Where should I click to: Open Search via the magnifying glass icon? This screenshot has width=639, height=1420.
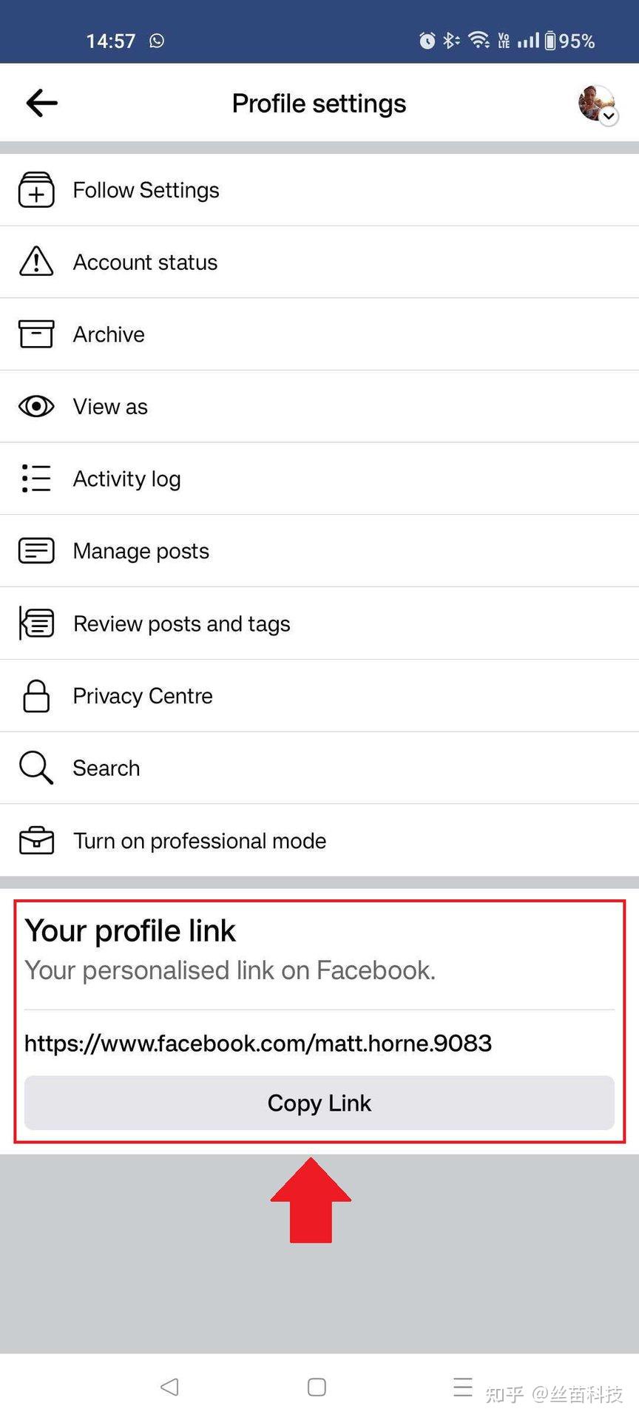pos(35,768)
